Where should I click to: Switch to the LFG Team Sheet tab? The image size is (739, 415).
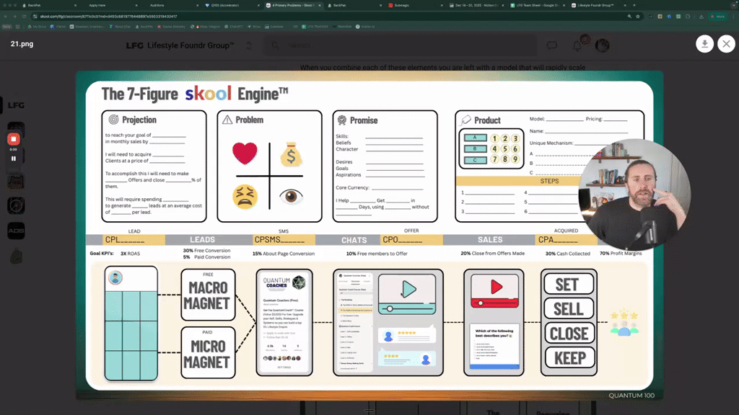point(536,5)
